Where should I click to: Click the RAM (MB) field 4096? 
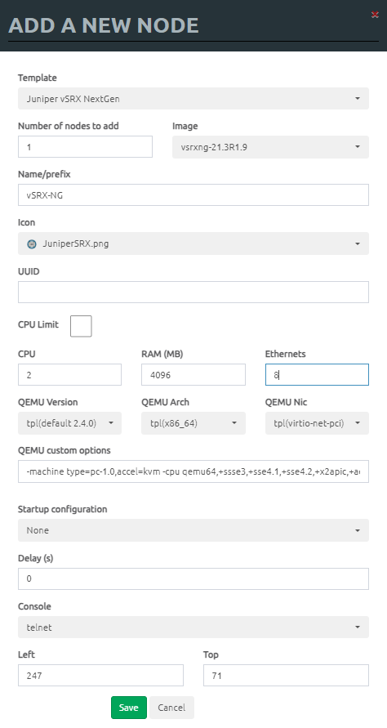[193, 375]
